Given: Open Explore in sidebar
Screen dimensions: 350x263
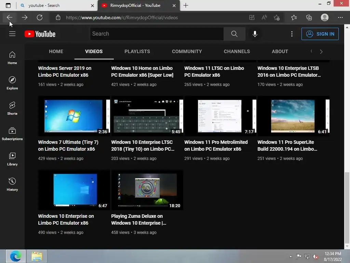Looking at the screenshot, I should 12,83.
